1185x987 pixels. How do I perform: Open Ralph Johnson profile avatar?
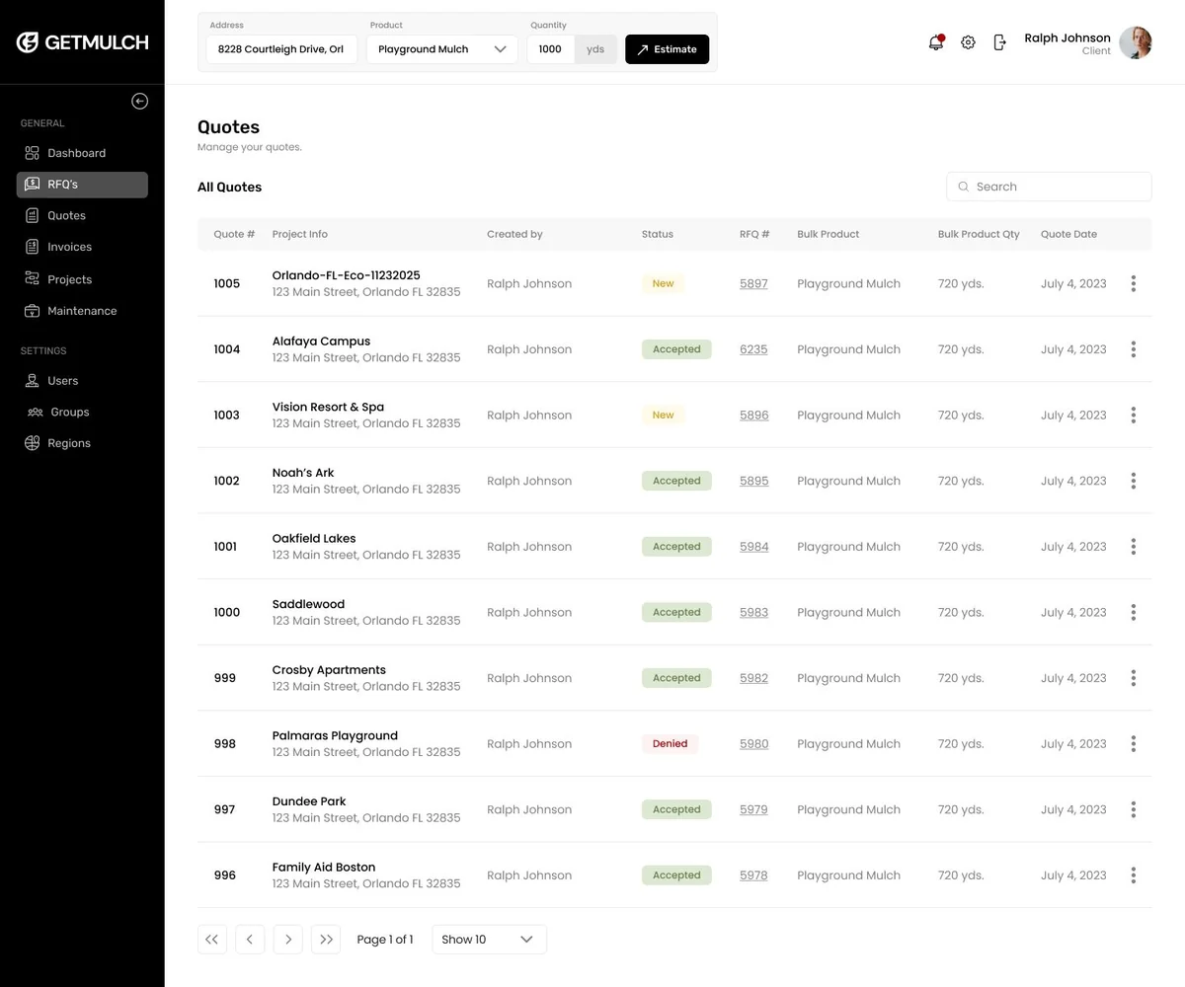pyautogui.click(x=1136, y=42)
